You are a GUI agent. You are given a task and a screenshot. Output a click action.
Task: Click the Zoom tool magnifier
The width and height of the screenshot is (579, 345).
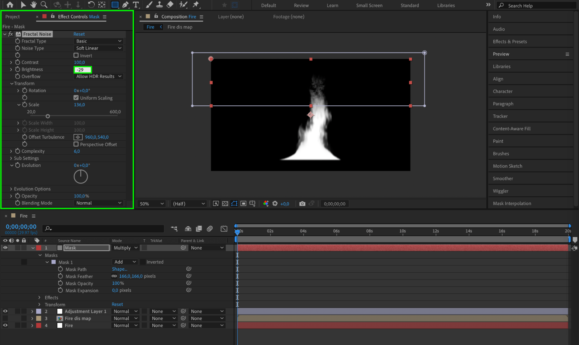(44, 5)
